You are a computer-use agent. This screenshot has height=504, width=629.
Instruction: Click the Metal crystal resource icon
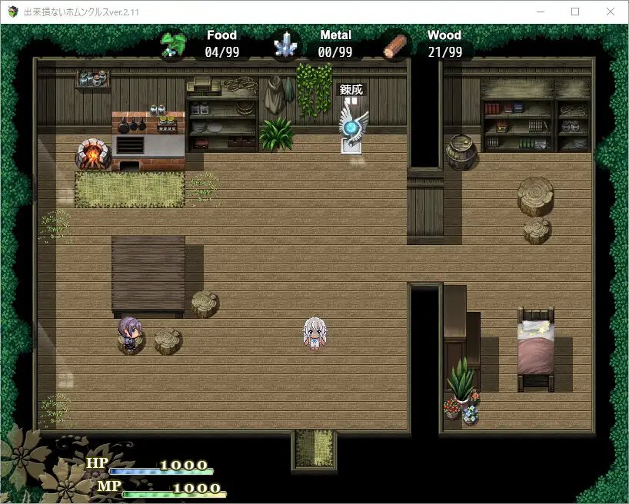tap(285, 45)
